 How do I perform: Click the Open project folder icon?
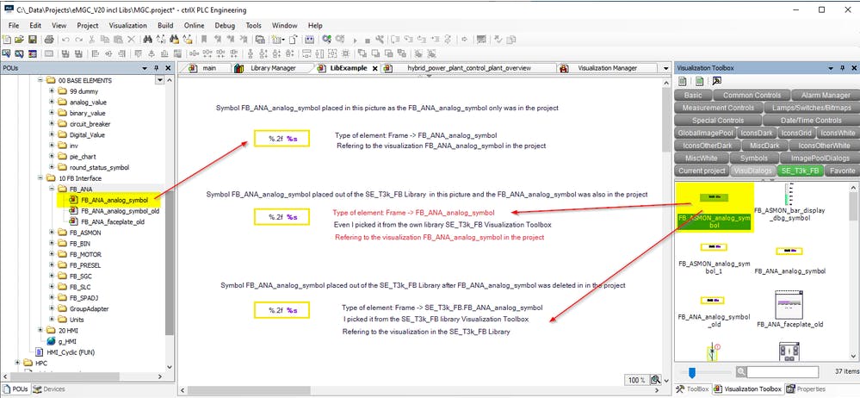(20, 40)
